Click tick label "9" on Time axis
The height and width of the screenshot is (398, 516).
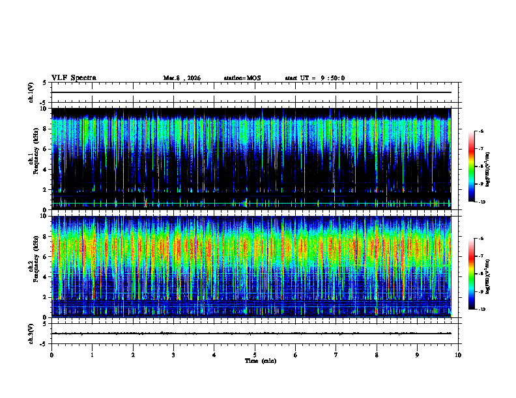click(417, 355)
